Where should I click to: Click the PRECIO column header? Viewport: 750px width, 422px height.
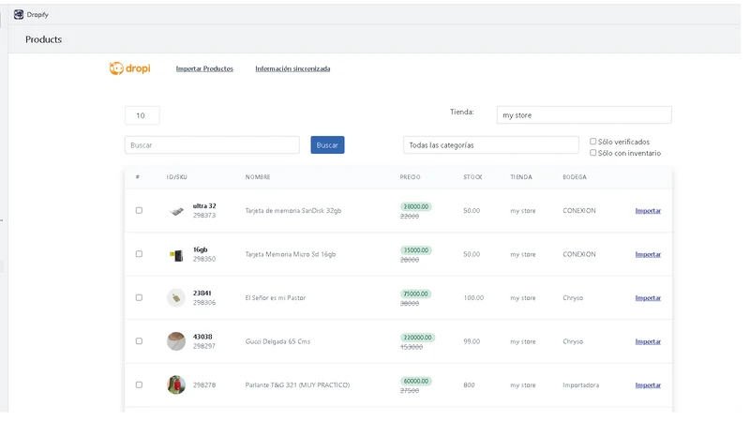pos(410,177)
